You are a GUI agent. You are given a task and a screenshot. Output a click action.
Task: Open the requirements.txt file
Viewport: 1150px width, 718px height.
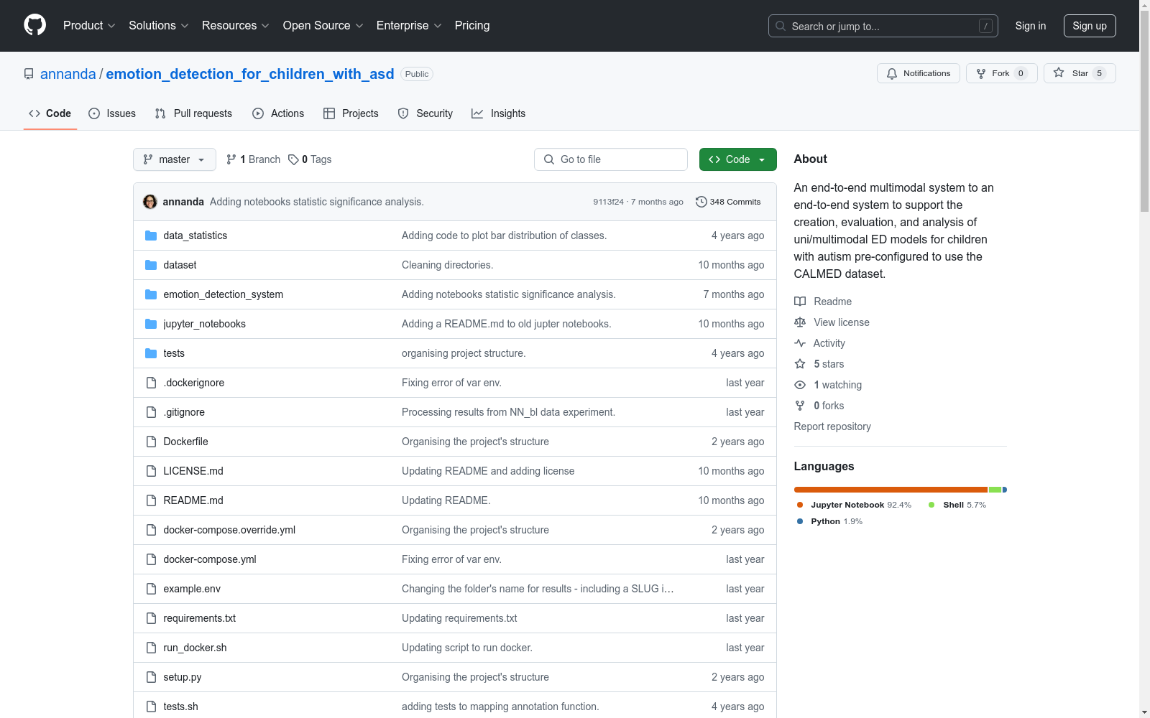point(200,618)
